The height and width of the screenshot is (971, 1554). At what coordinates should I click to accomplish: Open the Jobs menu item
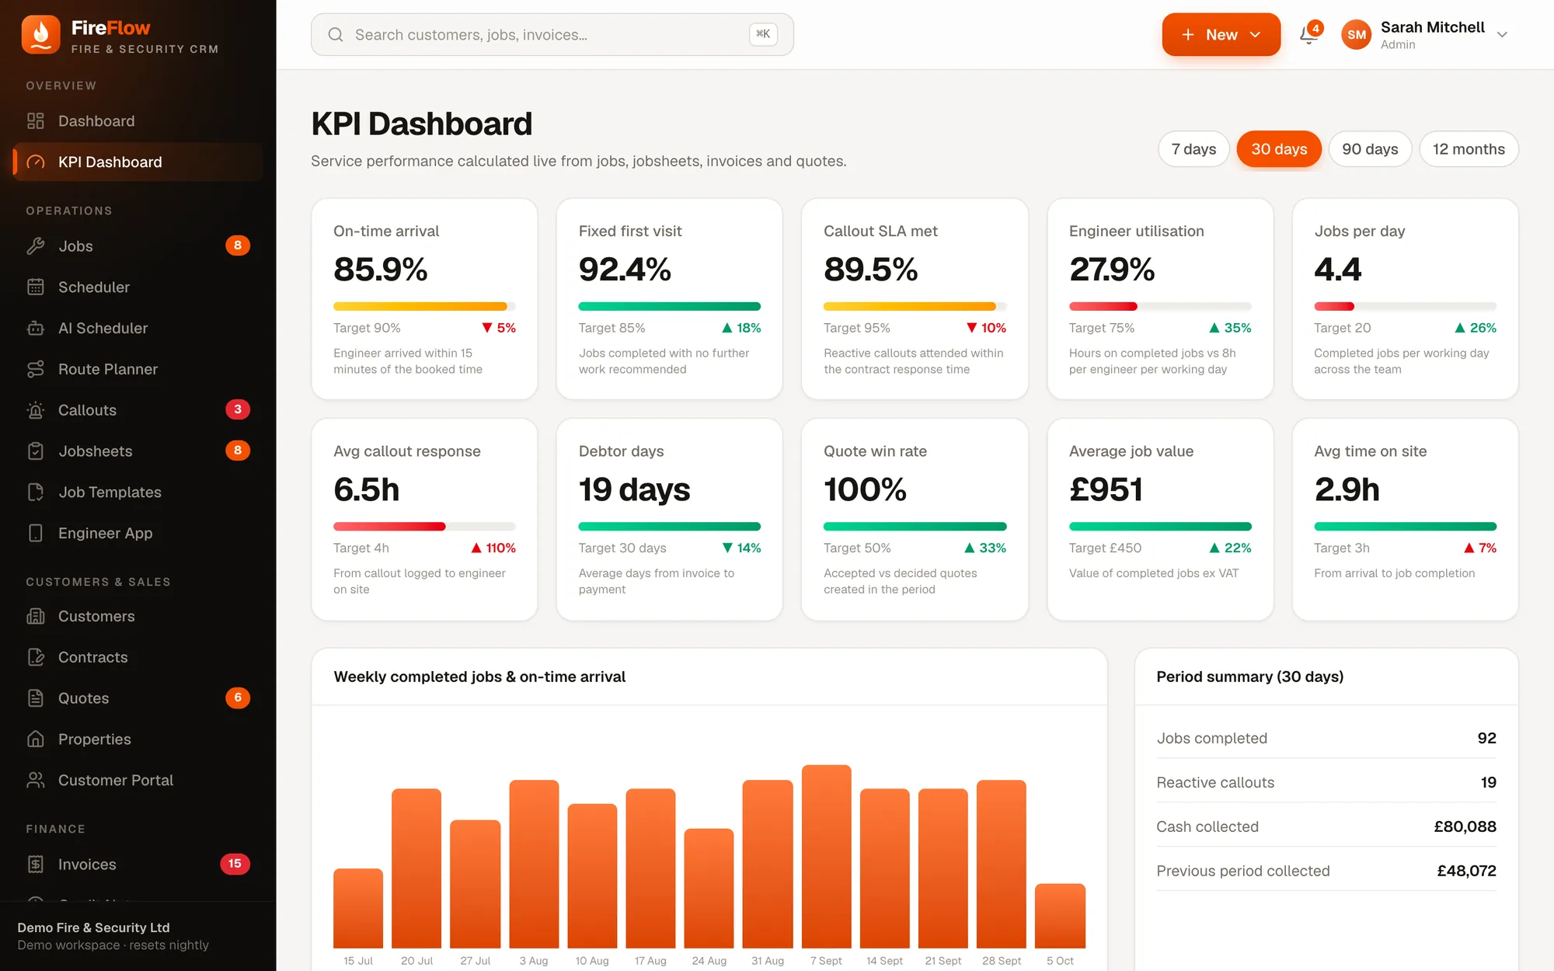pos(138,246)
